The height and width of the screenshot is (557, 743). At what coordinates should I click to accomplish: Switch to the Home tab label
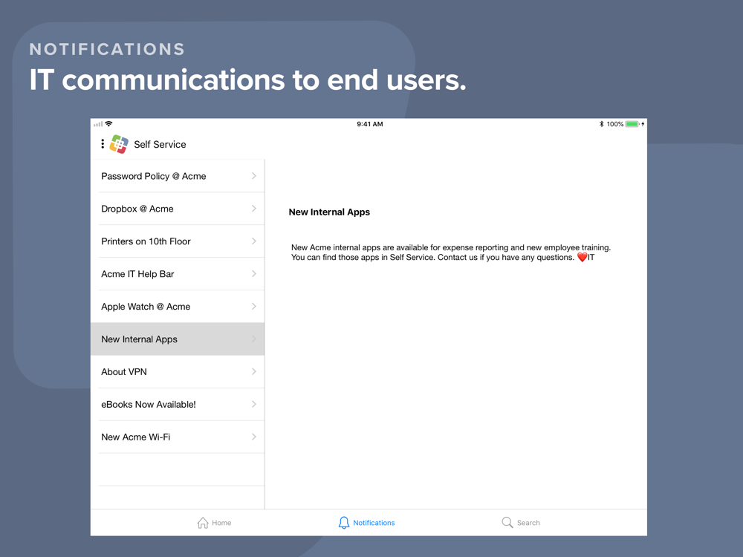point(221,523)
